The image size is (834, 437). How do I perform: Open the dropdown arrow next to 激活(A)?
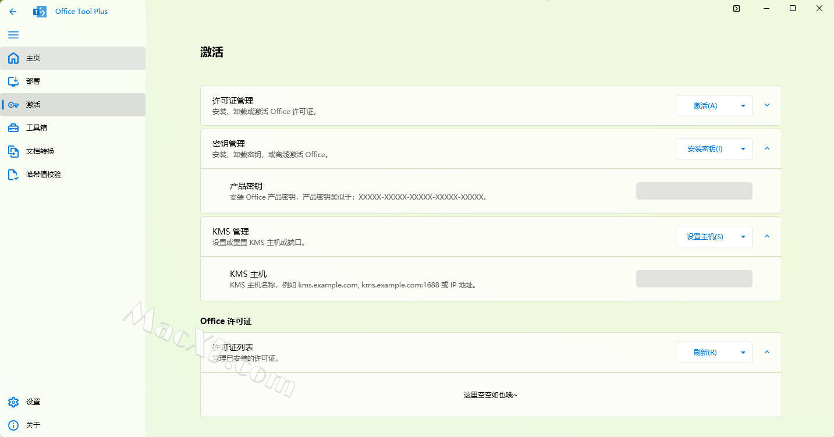coord(743,106)
